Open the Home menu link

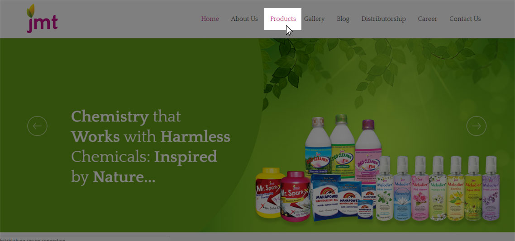[x=210, y=19]
